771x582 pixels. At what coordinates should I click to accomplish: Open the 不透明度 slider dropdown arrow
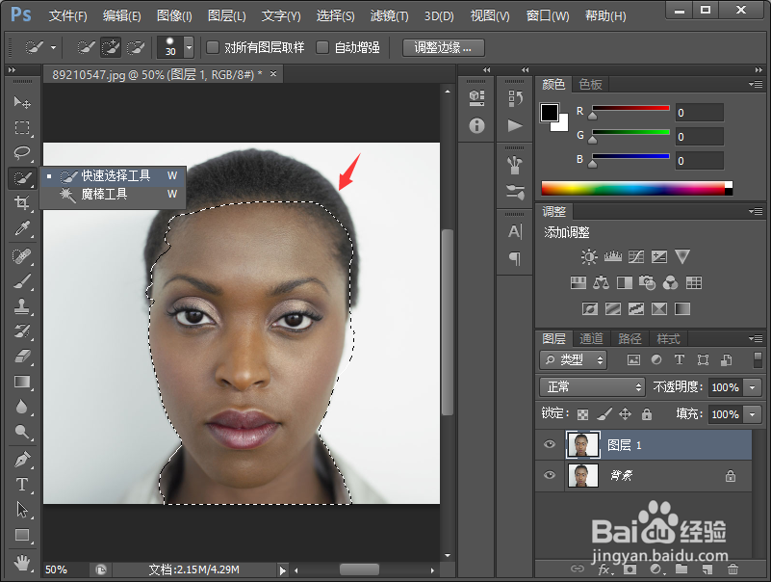(753, 387)
